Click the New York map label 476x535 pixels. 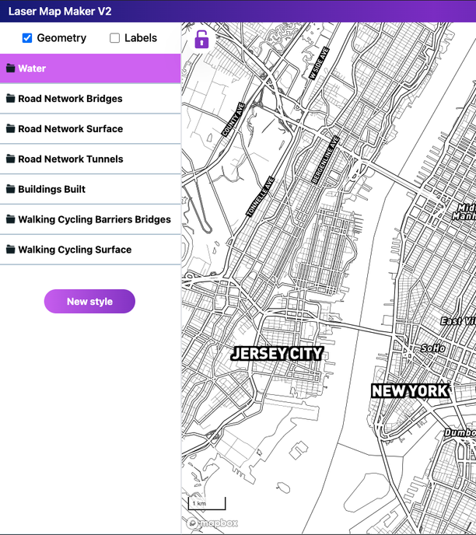410,391
